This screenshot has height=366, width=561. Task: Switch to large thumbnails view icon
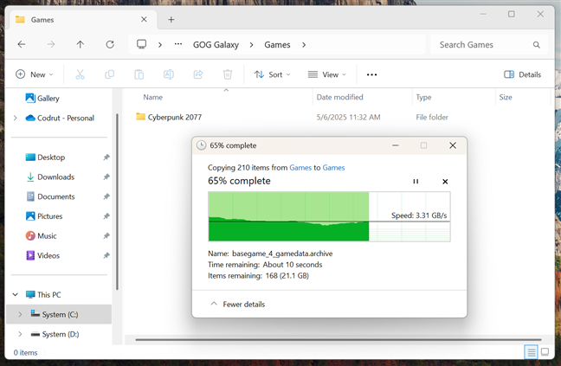[x=545, y=352]
